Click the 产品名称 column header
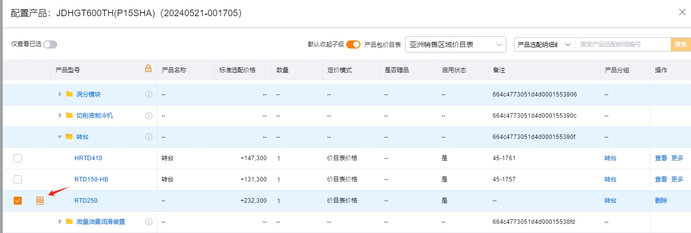 174,70
